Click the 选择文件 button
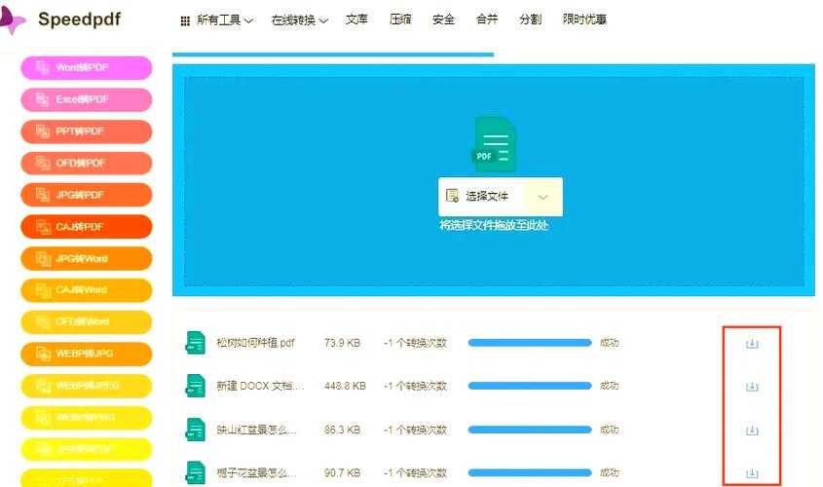Image resolution: width=823 pixels, height=487 pixels. click(481, 197)
